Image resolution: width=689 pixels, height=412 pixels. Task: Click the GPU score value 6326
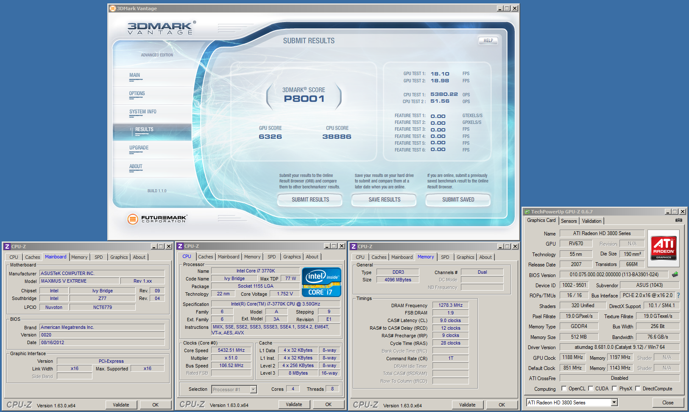[271, 137]
